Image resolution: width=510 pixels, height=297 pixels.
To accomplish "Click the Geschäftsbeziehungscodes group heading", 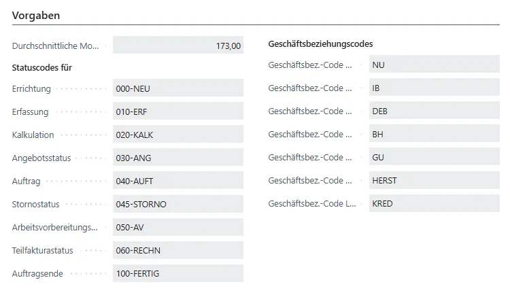I will 320,44.
